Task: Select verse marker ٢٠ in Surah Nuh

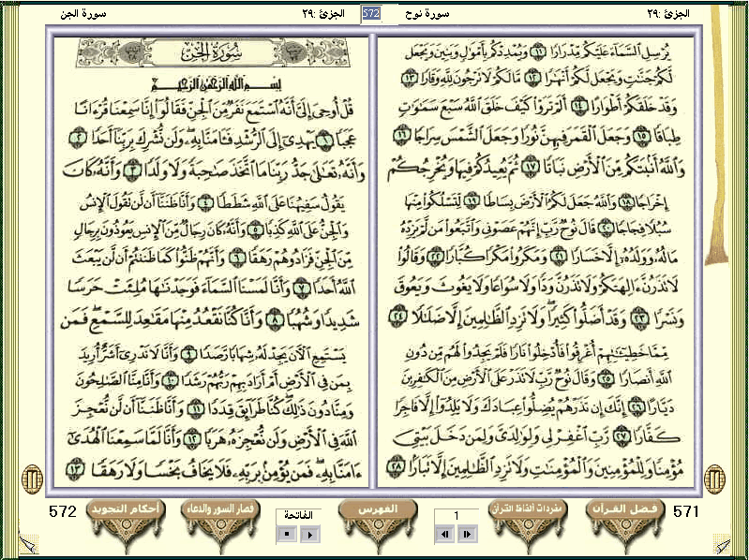Action: pos(605,228)
